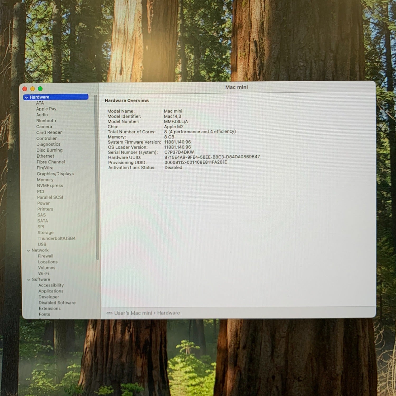Open Disabled Software entry
Screen dimensions: 396x396
57,303
